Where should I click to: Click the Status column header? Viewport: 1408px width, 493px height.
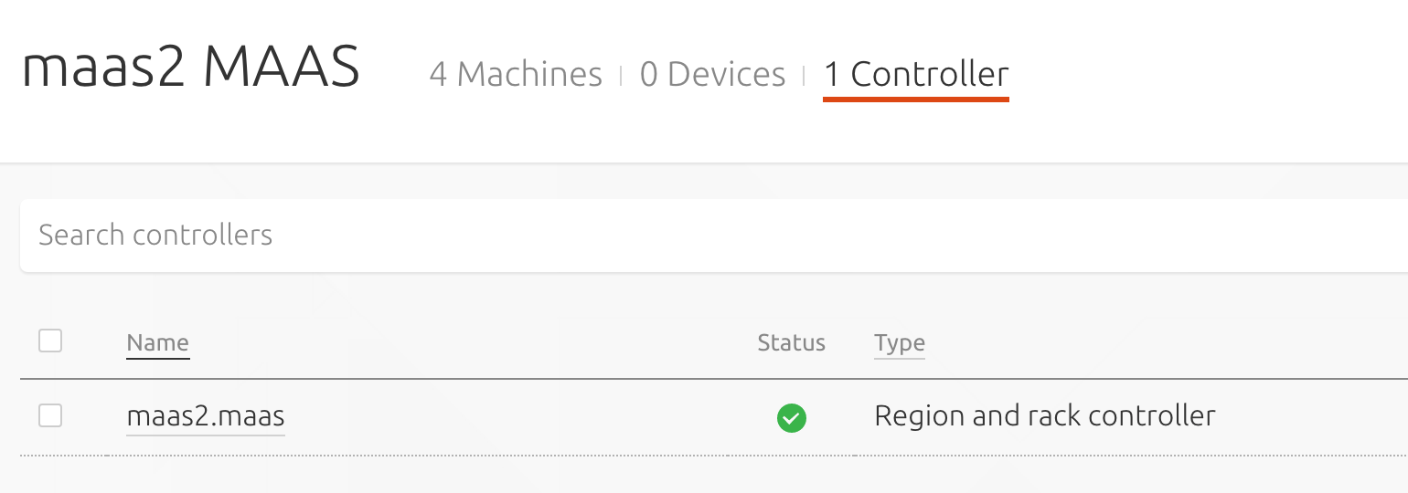[x=791, y=343]
